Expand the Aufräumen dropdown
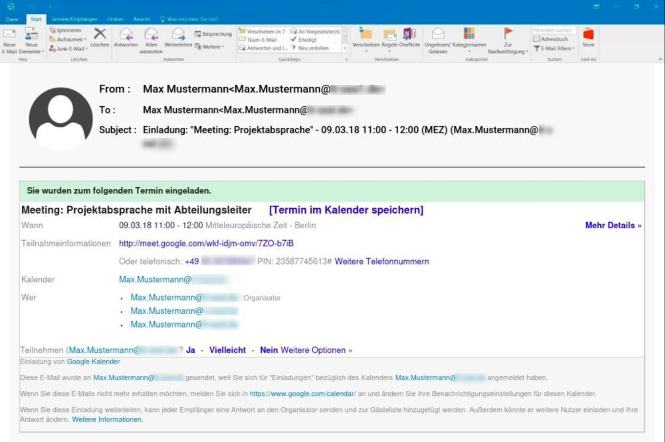Viewport: 665px width, 442px height. coord(70,39)
